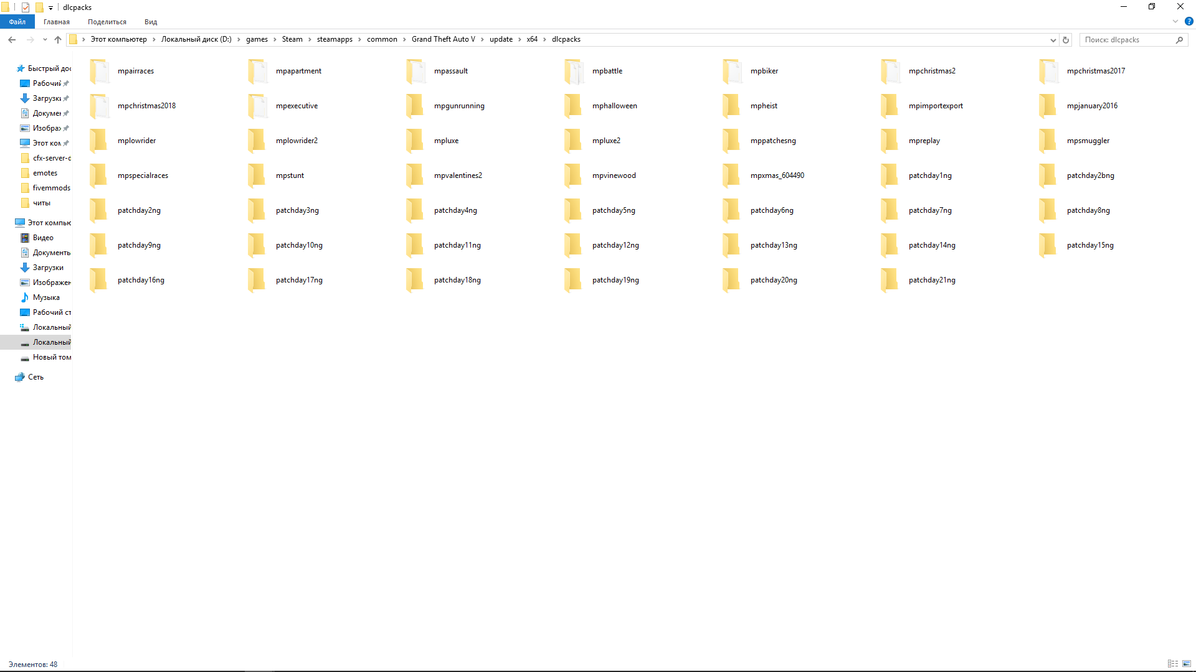
Task: Go to steamapps breadcrumb segment
Action: tap(335, 39)
